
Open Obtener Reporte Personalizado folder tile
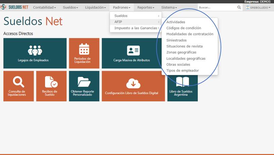[x=84, y=86]
